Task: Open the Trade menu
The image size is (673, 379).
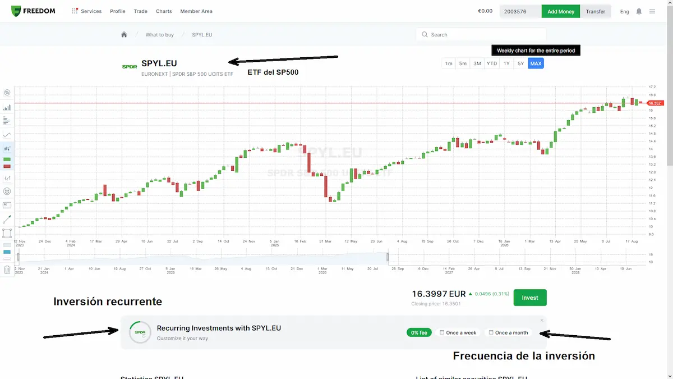Action: [141, 11]
